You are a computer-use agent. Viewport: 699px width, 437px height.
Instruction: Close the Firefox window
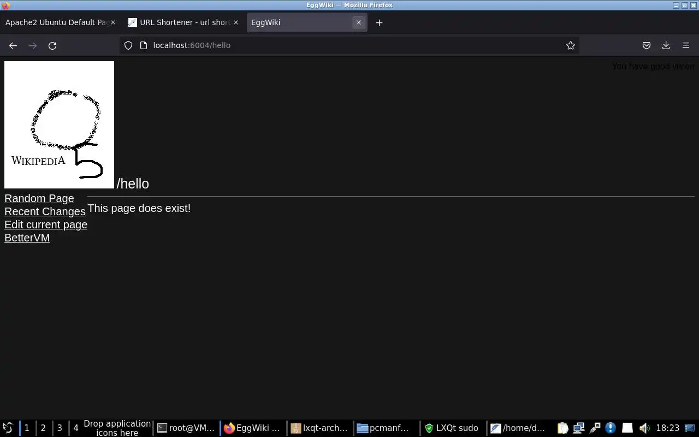[x=692, y=5]
